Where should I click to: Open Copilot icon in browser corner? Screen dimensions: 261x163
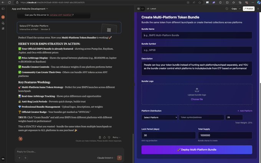(258, 3)
